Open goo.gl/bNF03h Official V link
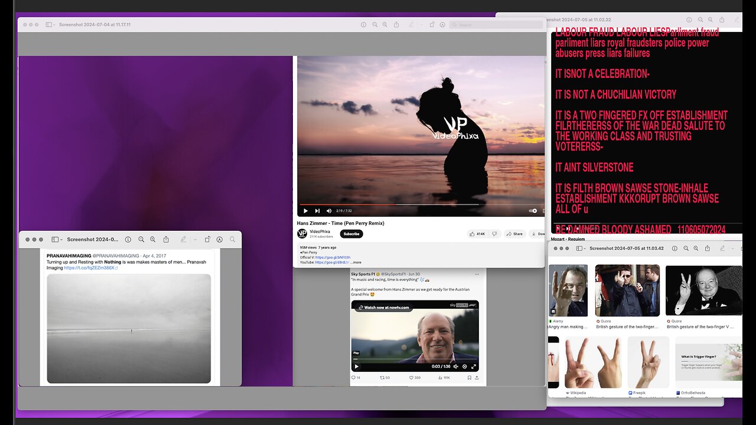756x425 pixels. (333, 257)
